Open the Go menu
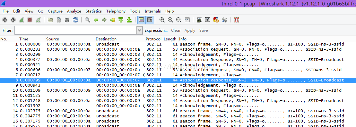 click(x=40, y=11)
